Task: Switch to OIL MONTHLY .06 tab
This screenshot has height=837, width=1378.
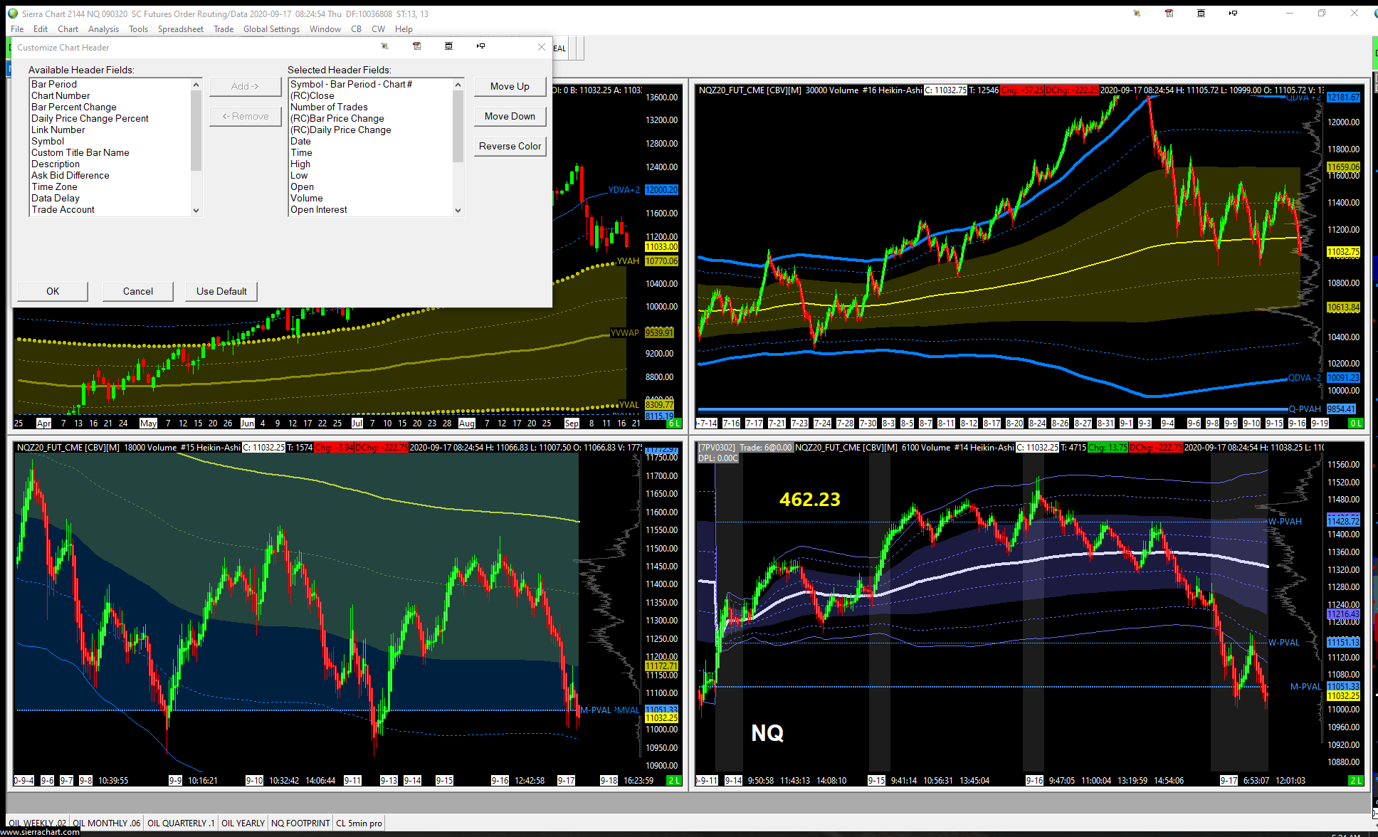Action: pyautogui.click(x=106, y=823)
